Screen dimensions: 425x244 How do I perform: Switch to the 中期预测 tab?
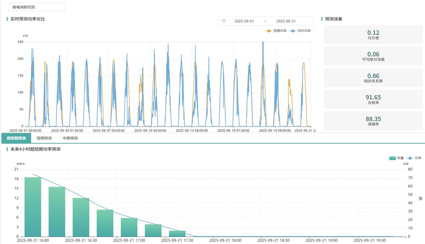[x=70, y=138]
